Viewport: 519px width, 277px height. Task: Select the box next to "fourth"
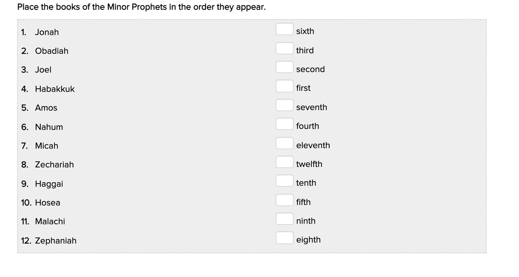click(x=284, y=124)
